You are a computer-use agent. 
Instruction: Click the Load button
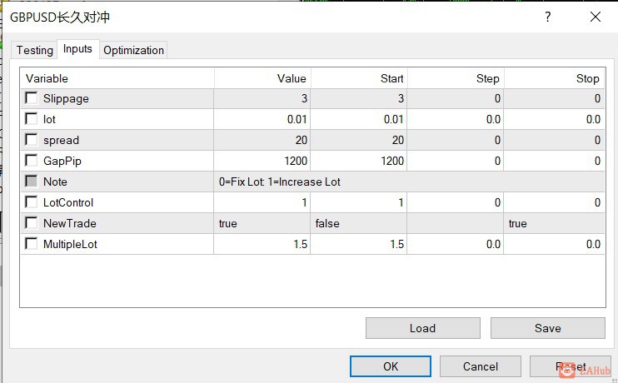point(423,328)
